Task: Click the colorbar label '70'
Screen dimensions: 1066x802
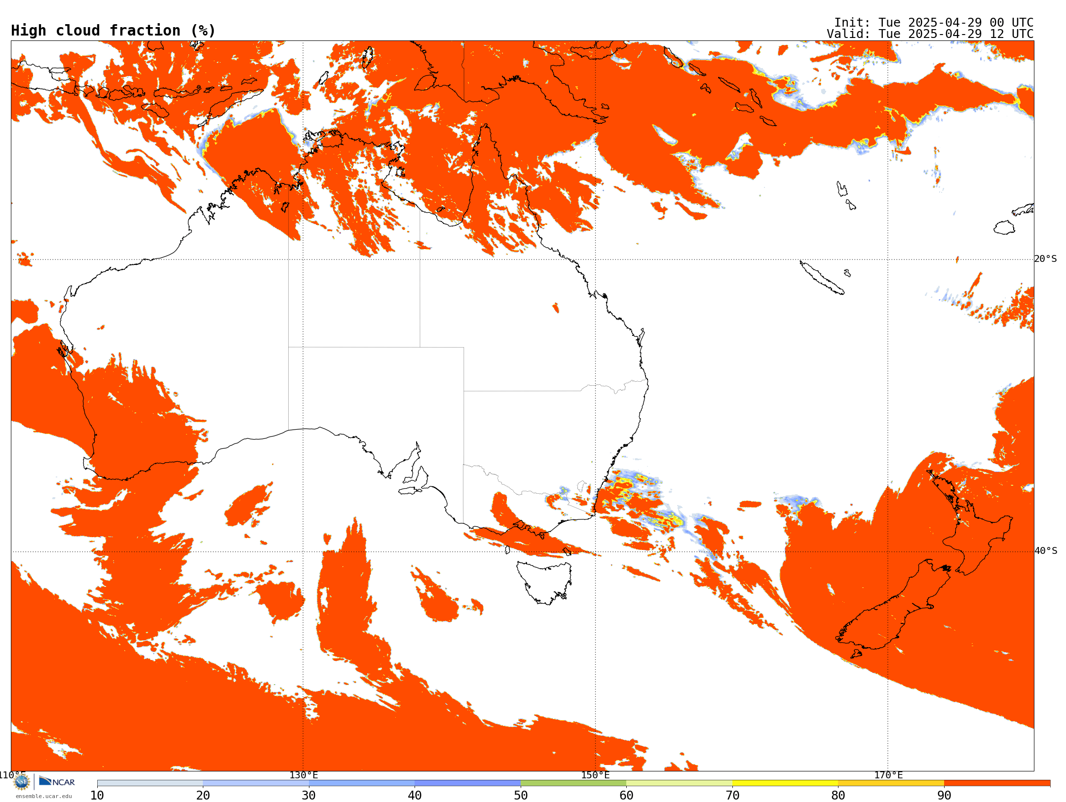Action: point(732,796)
